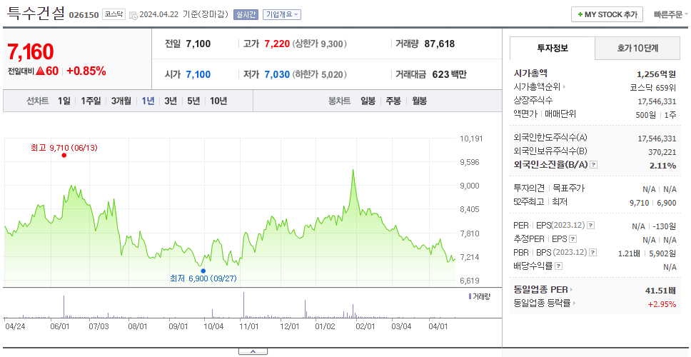Open help icon next to PER EPS(2023.12)
Screen dimensions: 691x357
[x=591, y=226]
